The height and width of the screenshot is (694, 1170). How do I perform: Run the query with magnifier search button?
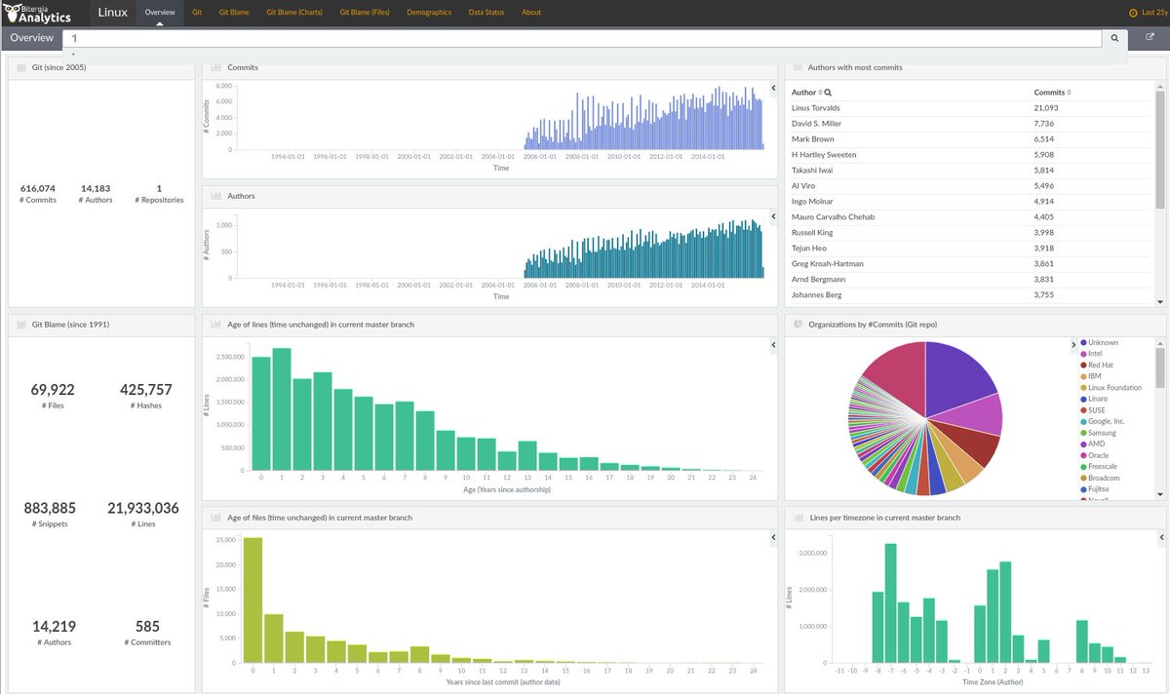[x=1114, y=38]
